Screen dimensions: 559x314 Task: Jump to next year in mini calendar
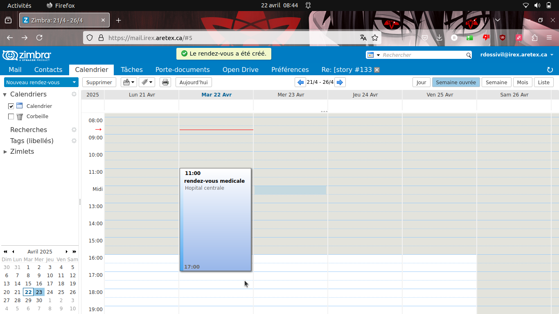coord(74,251)
